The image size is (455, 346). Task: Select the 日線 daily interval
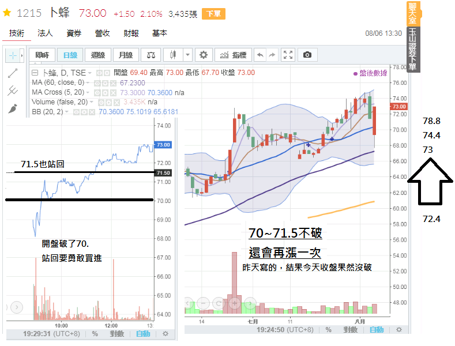tap(70, 55)
